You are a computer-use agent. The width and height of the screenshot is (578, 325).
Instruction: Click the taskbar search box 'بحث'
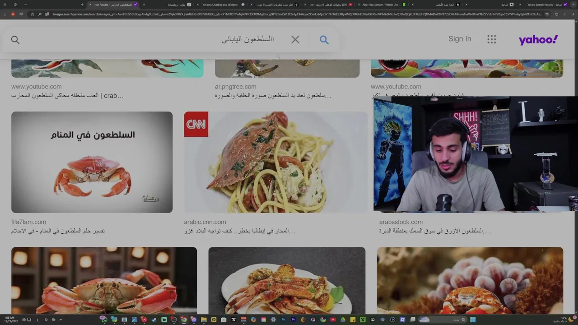coord(443,320)
